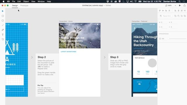This screenshot has width=187, height=105.
Task: Open the Apple menu
Action: [x=4, y=1]
